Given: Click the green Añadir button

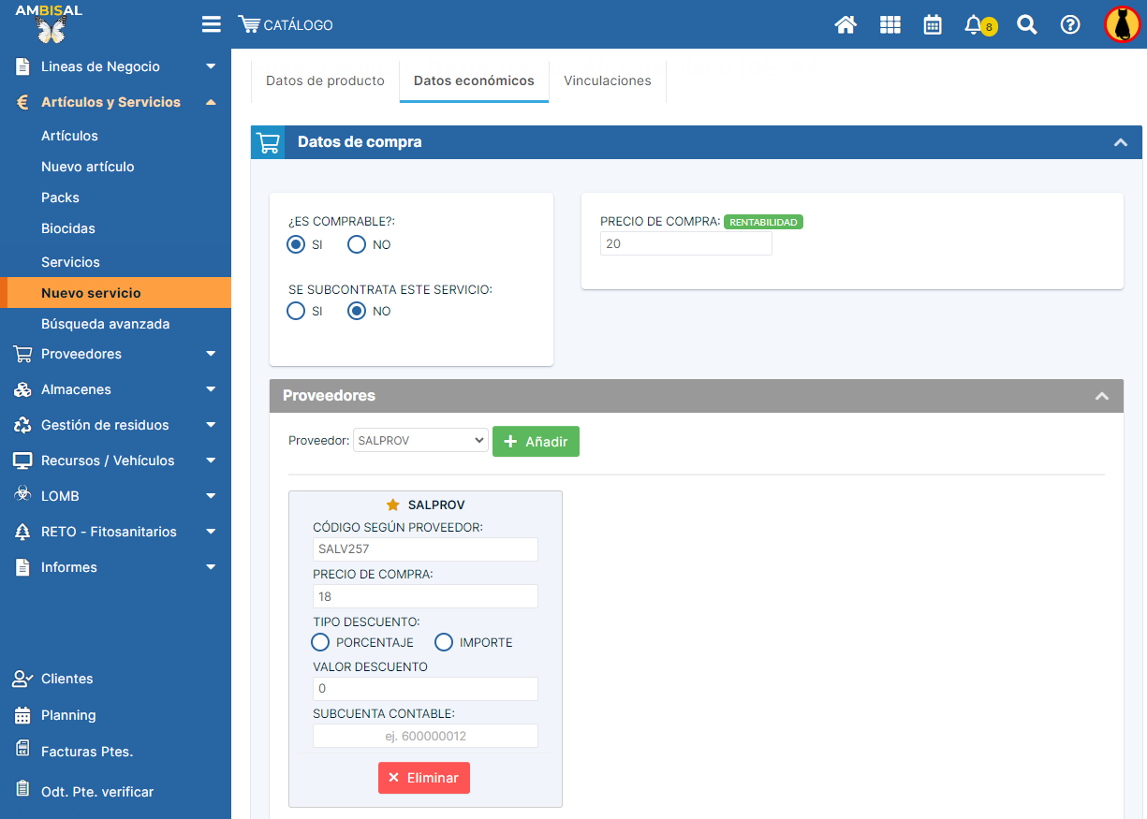Looking at the screenshot, I should (536, 442).
